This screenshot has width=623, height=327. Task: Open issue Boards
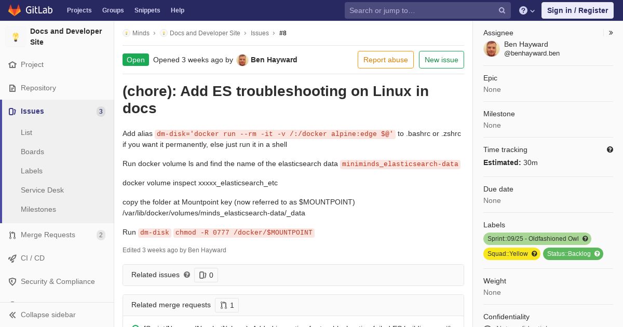coord(32,152)
